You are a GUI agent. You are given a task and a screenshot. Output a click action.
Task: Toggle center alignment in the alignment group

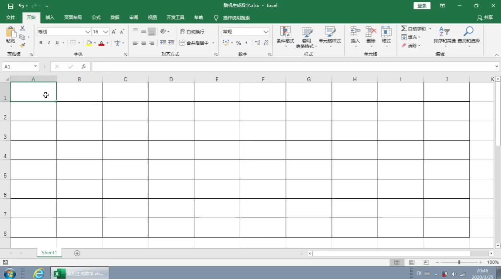(x=143, y=43)
